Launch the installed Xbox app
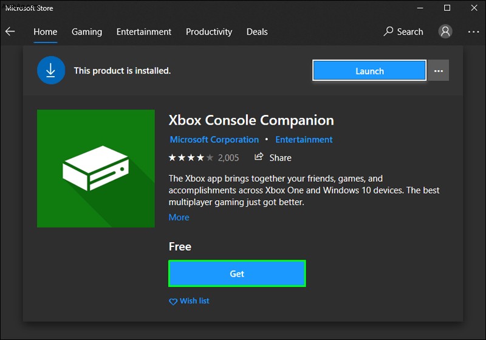The image size is (486, 340). (369, 71)
